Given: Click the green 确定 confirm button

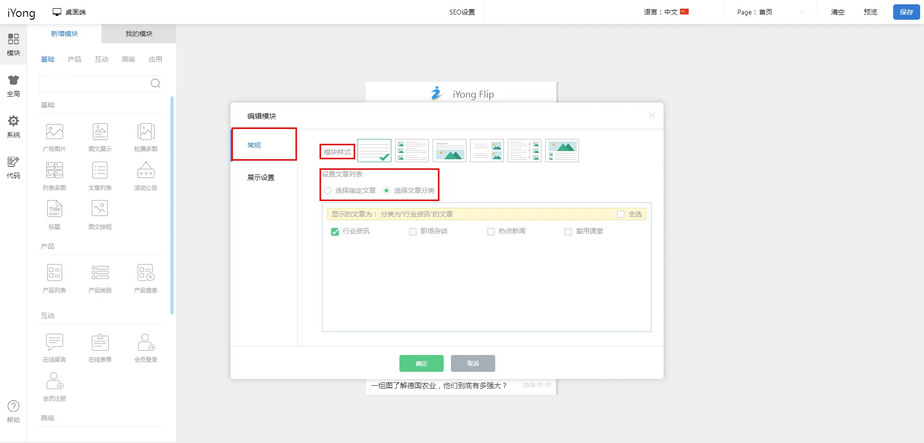Looking at the screenshot, I should pos(421,364).
